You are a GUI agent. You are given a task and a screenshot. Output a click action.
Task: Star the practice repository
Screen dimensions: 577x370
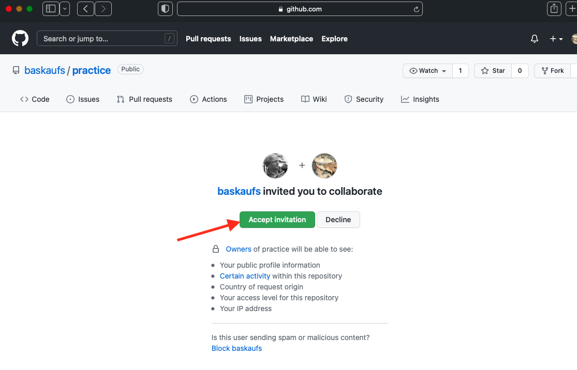click(493, 71)
